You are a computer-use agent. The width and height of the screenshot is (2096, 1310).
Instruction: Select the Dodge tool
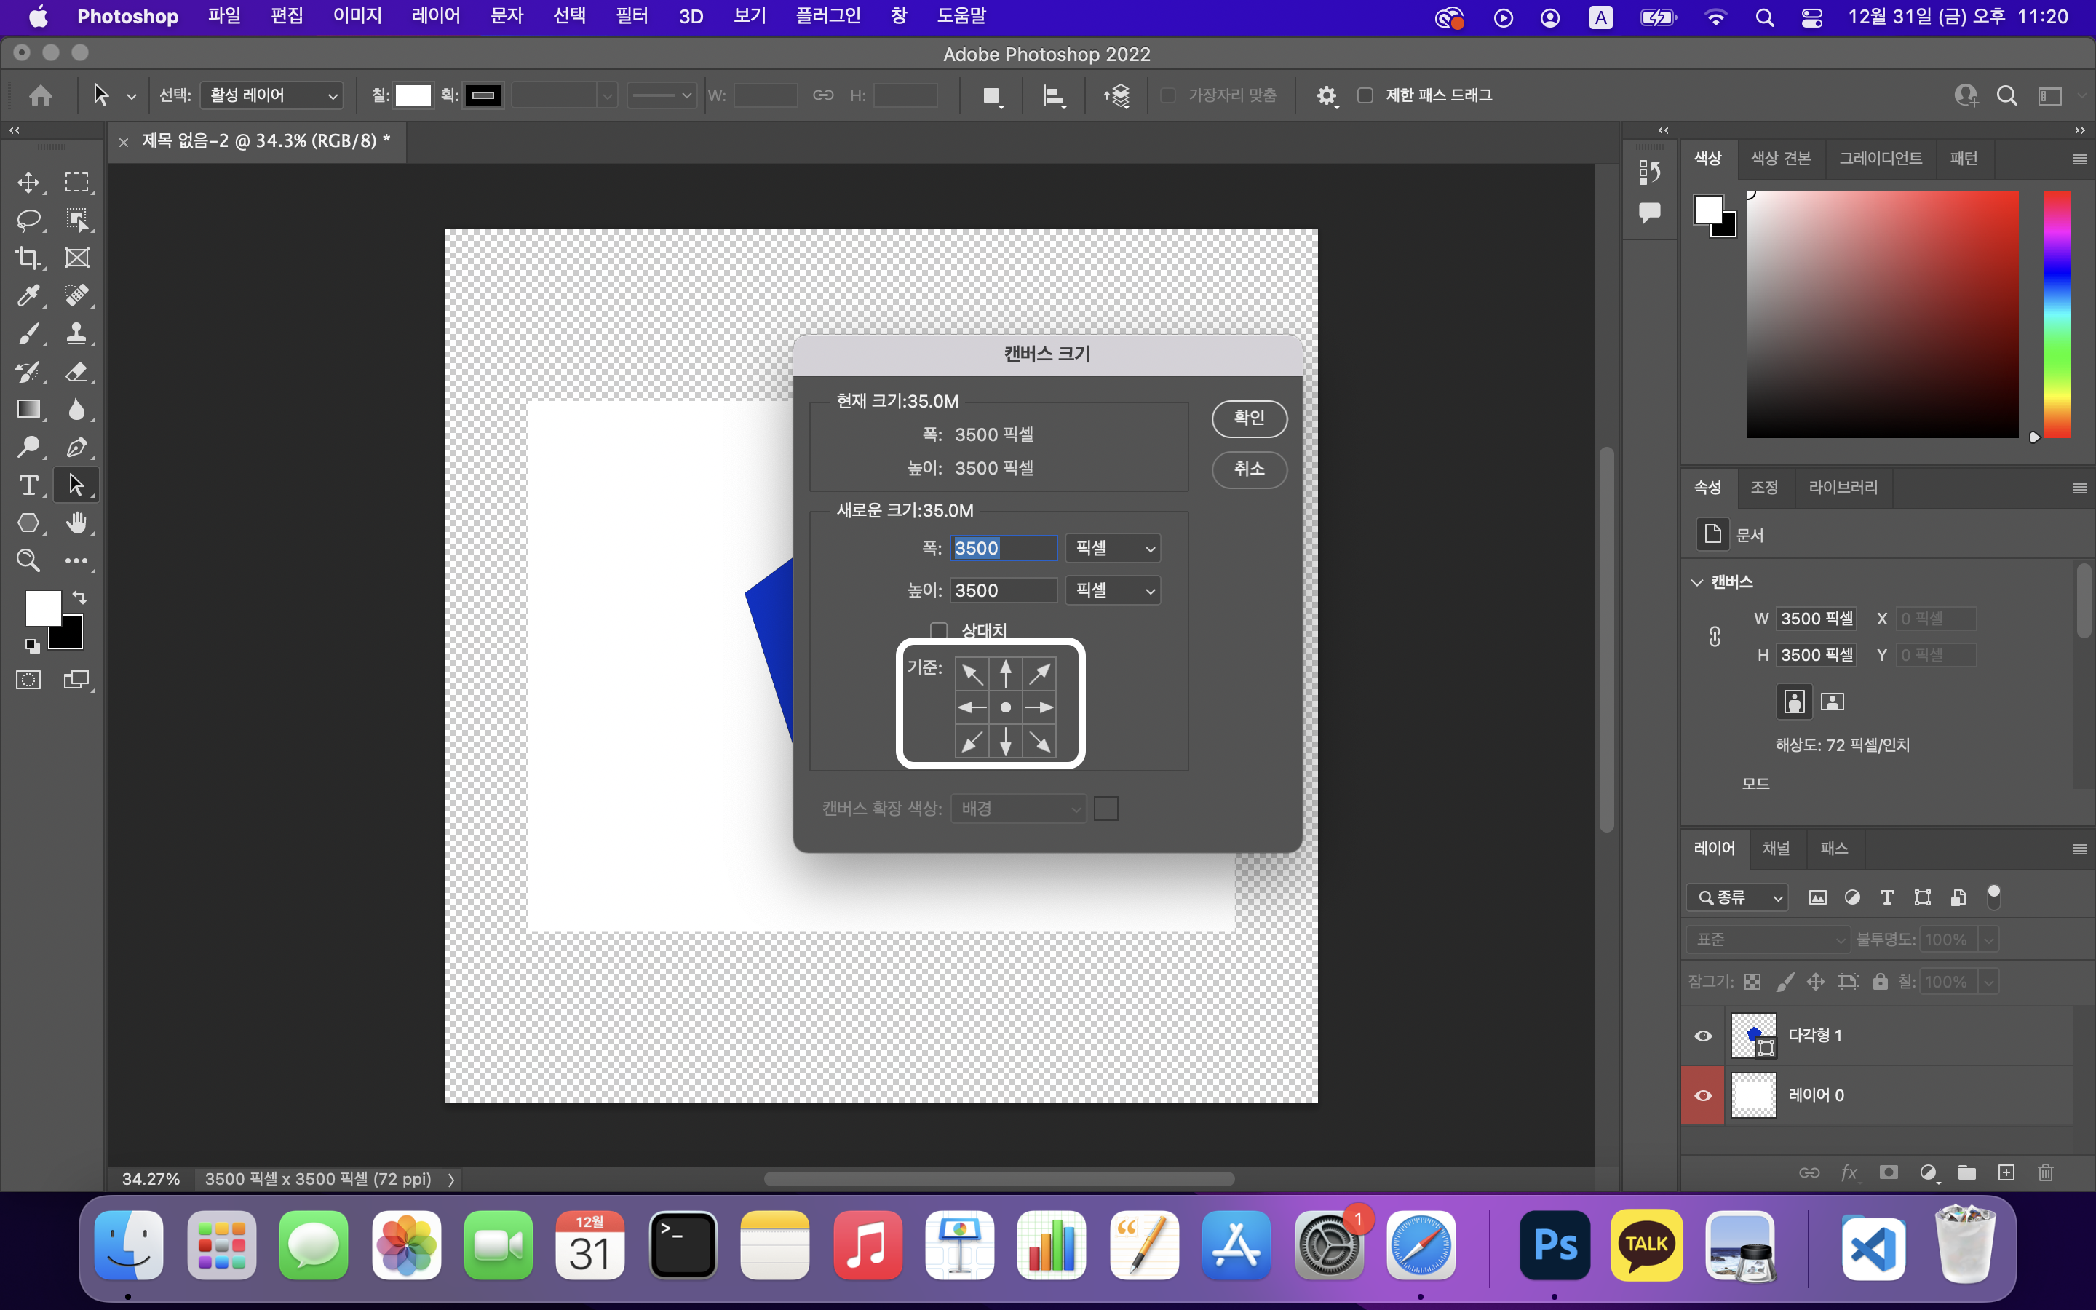(28, 447)
